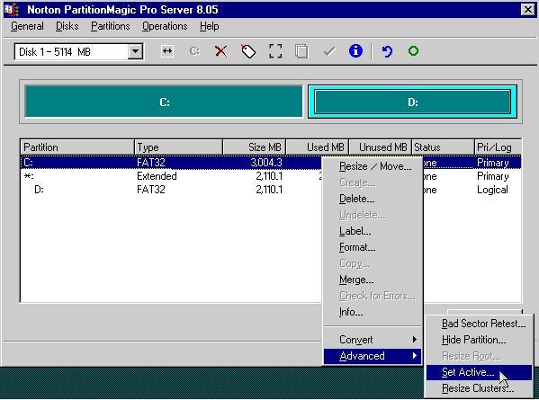This screenshot has width=539, height=400.
Task: Click the Status column header
Action: coord(443,147)
